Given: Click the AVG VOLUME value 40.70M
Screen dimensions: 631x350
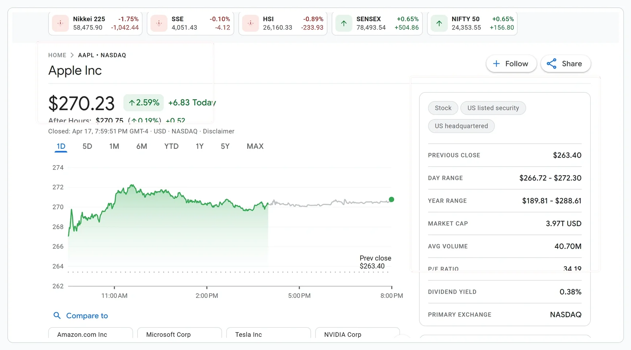Looking at the screenshot, I should tap(568, 246).
